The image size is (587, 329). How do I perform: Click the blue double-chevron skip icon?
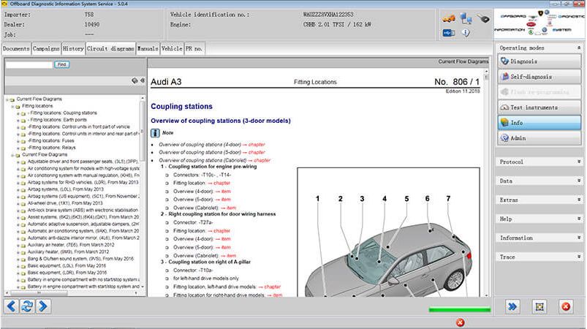(512, 307)
